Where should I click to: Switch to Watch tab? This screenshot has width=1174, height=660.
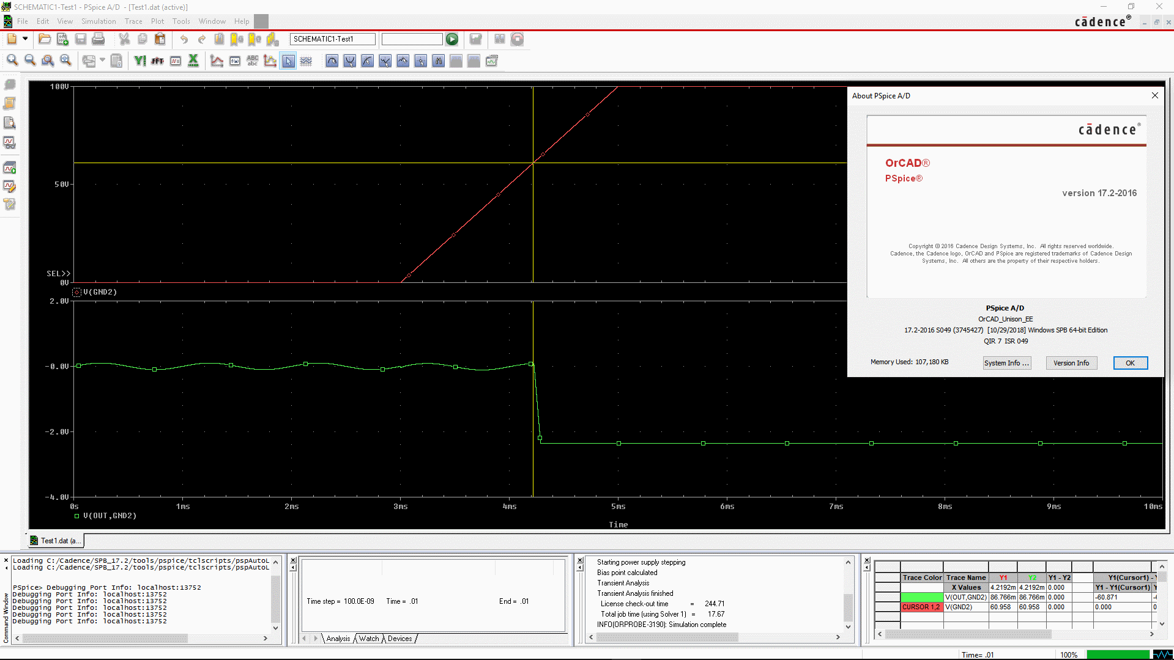click(369, 639)
